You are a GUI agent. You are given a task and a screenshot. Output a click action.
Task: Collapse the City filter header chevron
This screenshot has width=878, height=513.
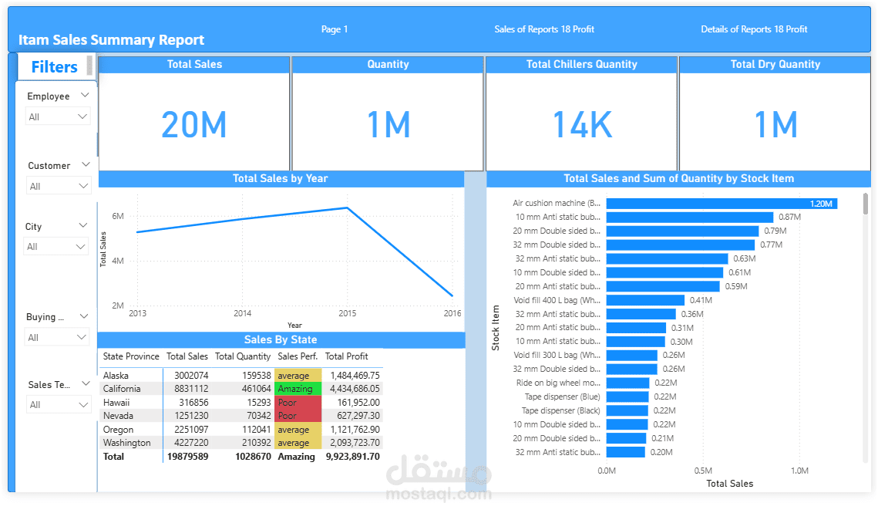(83, 225)
